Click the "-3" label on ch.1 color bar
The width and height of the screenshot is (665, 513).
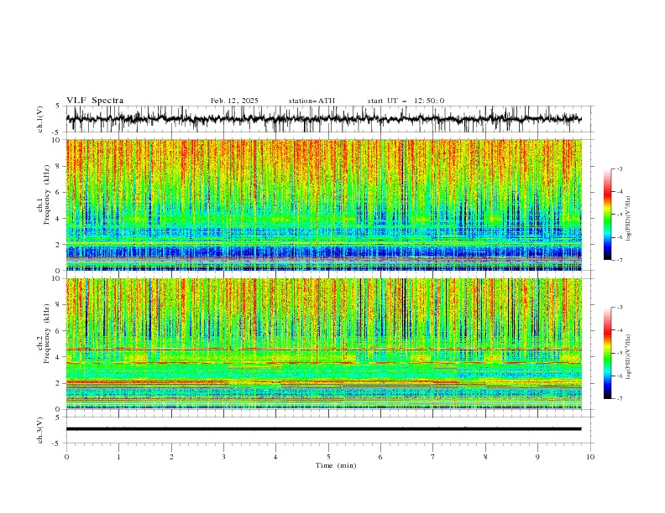point(619,168)
